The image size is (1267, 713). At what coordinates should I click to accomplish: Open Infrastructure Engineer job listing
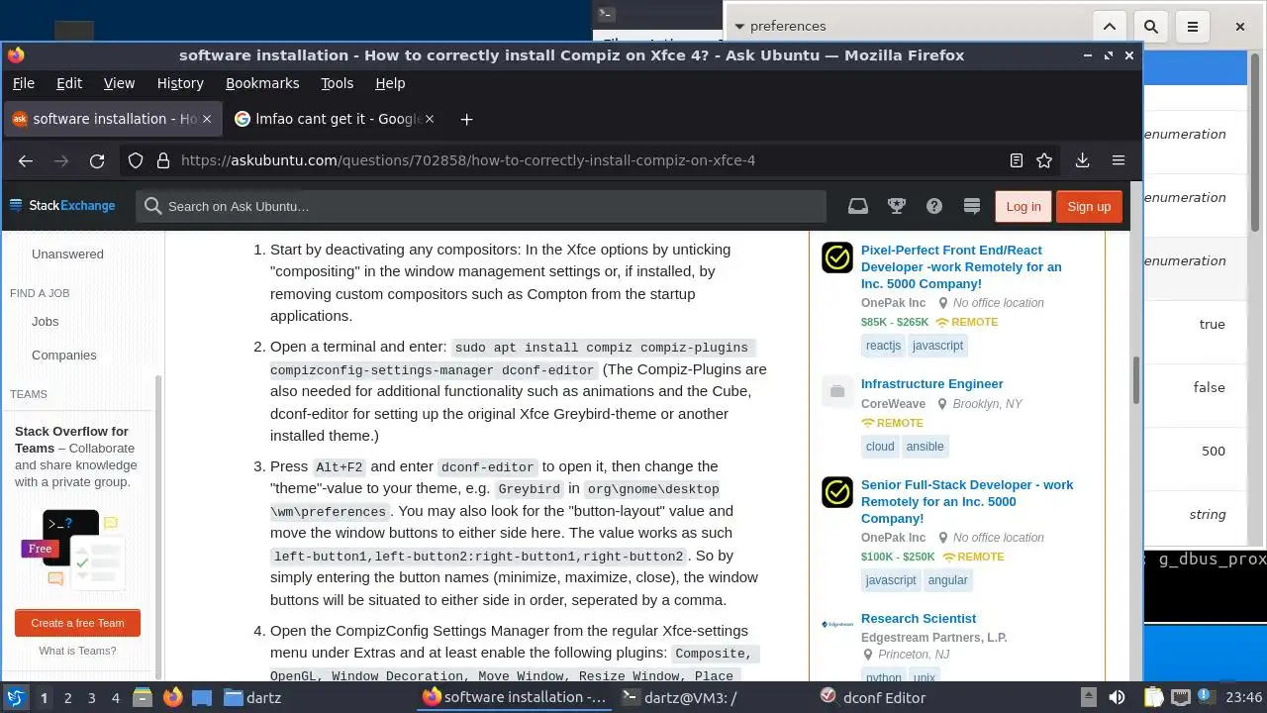931,383
